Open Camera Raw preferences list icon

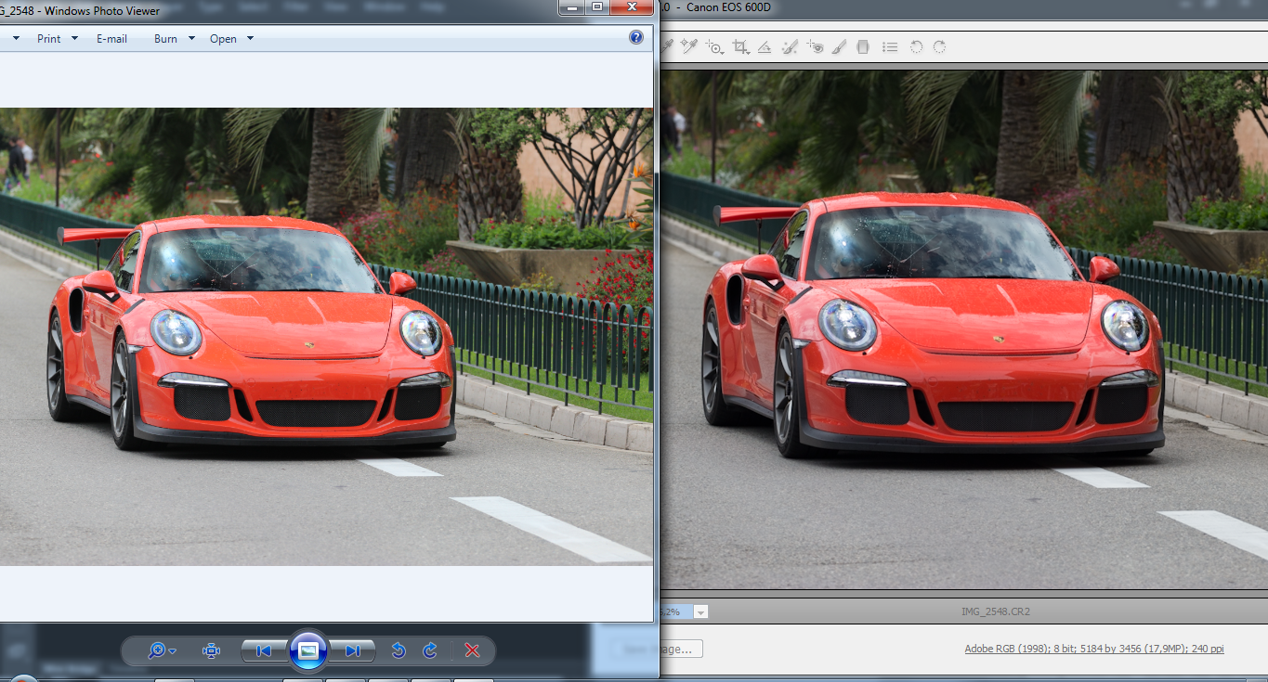coord(890,46)
